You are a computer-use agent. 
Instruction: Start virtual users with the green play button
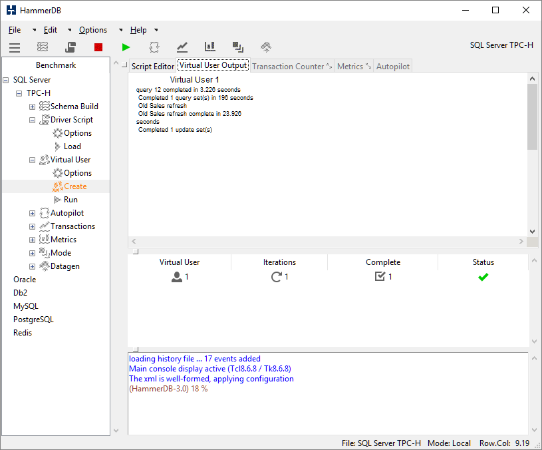(126, 47)
